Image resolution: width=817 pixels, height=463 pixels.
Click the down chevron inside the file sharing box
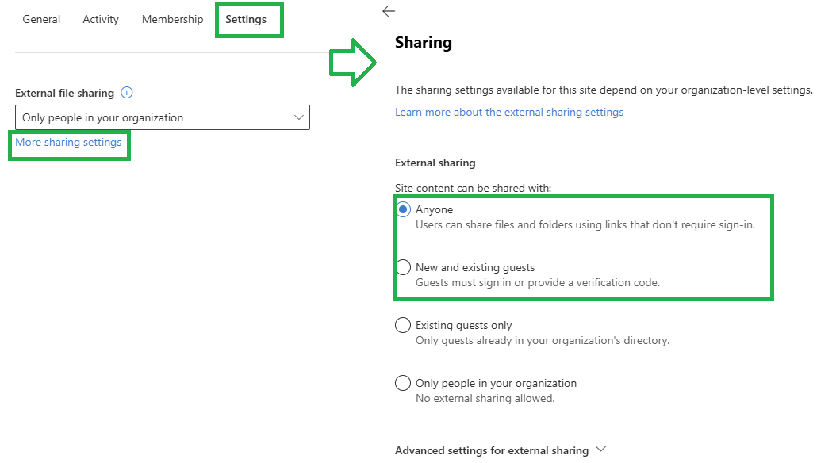pos(298,117)
